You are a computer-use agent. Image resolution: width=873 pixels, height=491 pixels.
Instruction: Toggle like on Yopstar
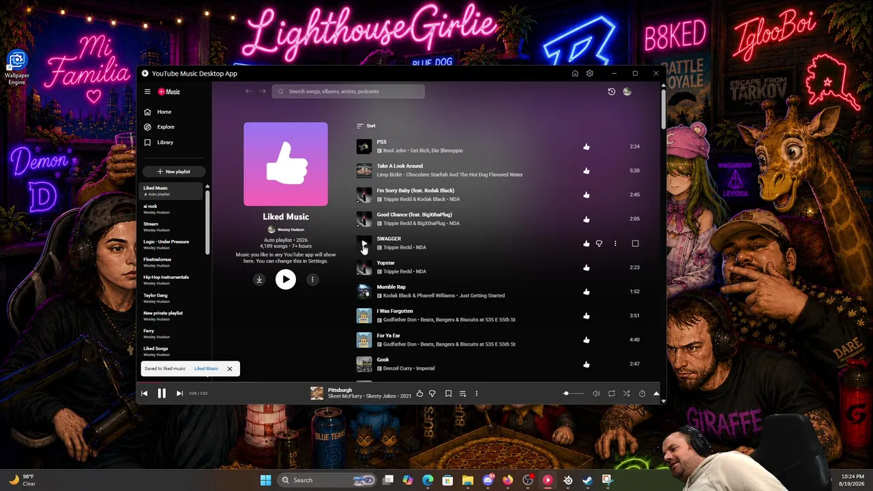click(x=587, y=267)
